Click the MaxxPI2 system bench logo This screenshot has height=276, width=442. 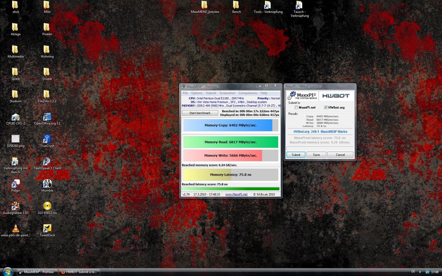click(x=302, y=96)
